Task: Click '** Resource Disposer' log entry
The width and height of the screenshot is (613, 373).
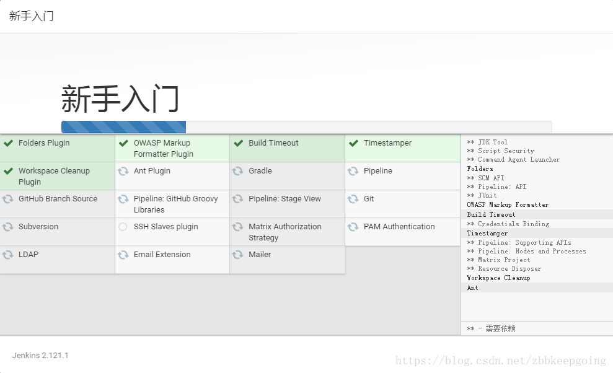Action: 505,269
